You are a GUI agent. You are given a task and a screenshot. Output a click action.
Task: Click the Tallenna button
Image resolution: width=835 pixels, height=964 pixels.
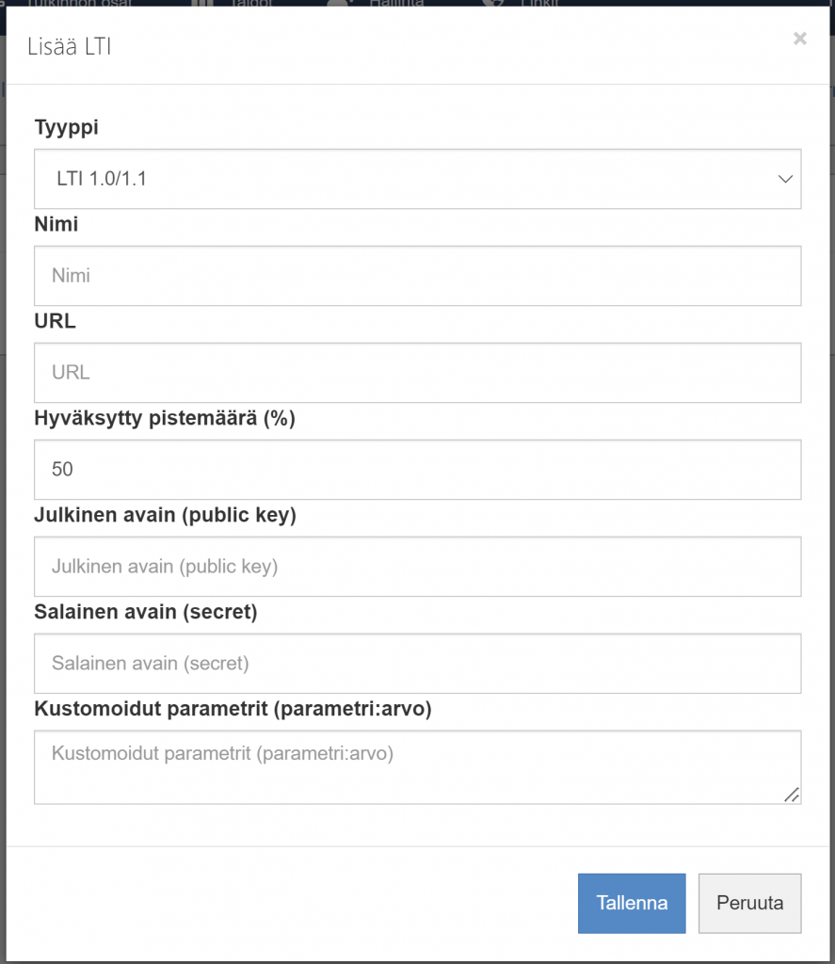pos(632,903)
